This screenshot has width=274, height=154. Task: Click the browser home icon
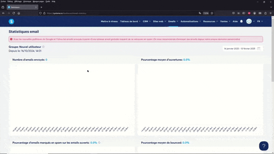click(x=19, y=13)
